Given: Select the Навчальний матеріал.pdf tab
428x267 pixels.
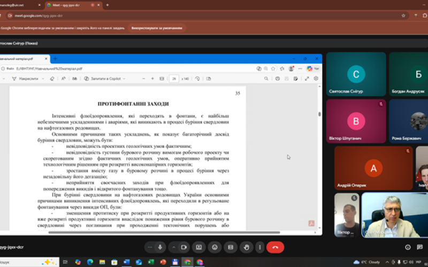Looking at the screenshot, I should tap(24, 58).
